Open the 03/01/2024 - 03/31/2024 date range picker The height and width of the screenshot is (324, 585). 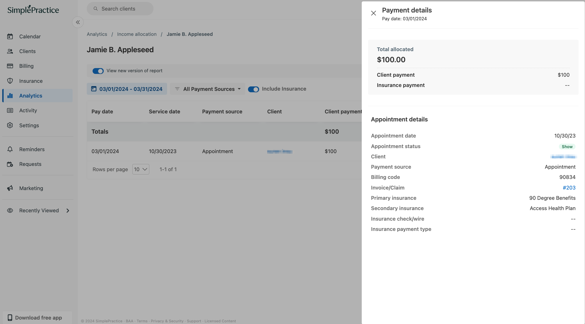click(x=127, y=89)
